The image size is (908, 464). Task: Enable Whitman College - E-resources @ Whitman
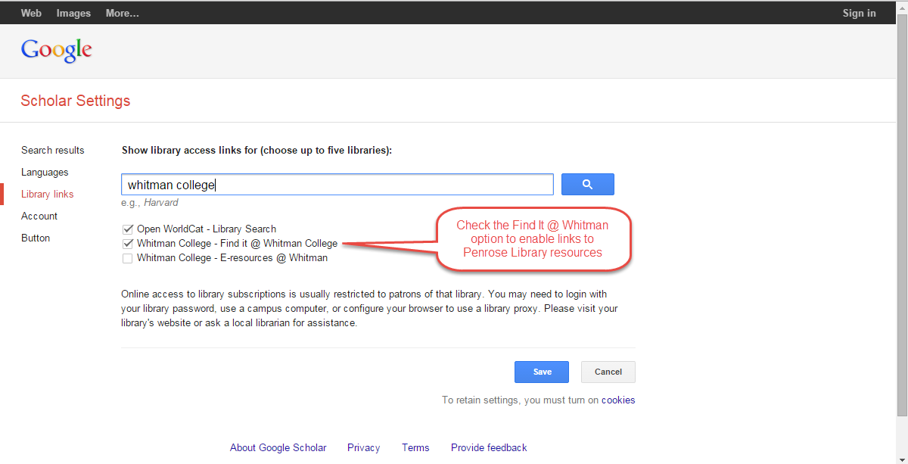coord(128,257)
